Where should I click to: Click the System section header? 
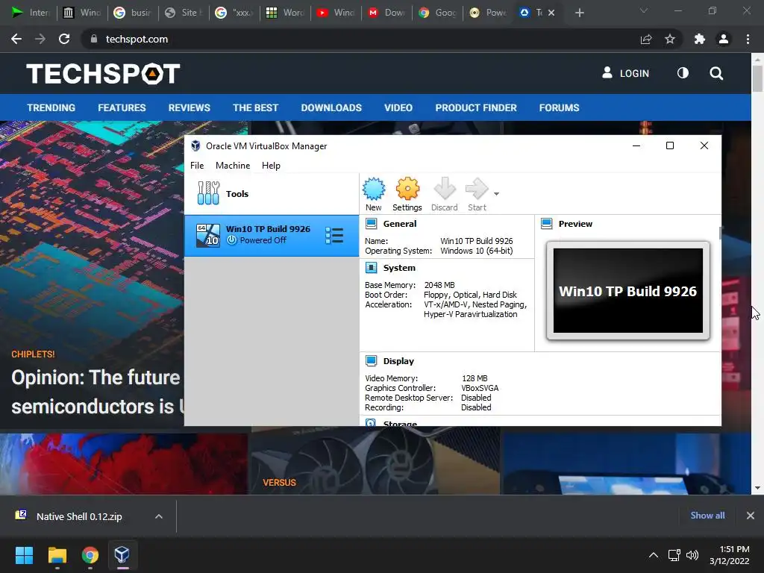pos(399,268)
